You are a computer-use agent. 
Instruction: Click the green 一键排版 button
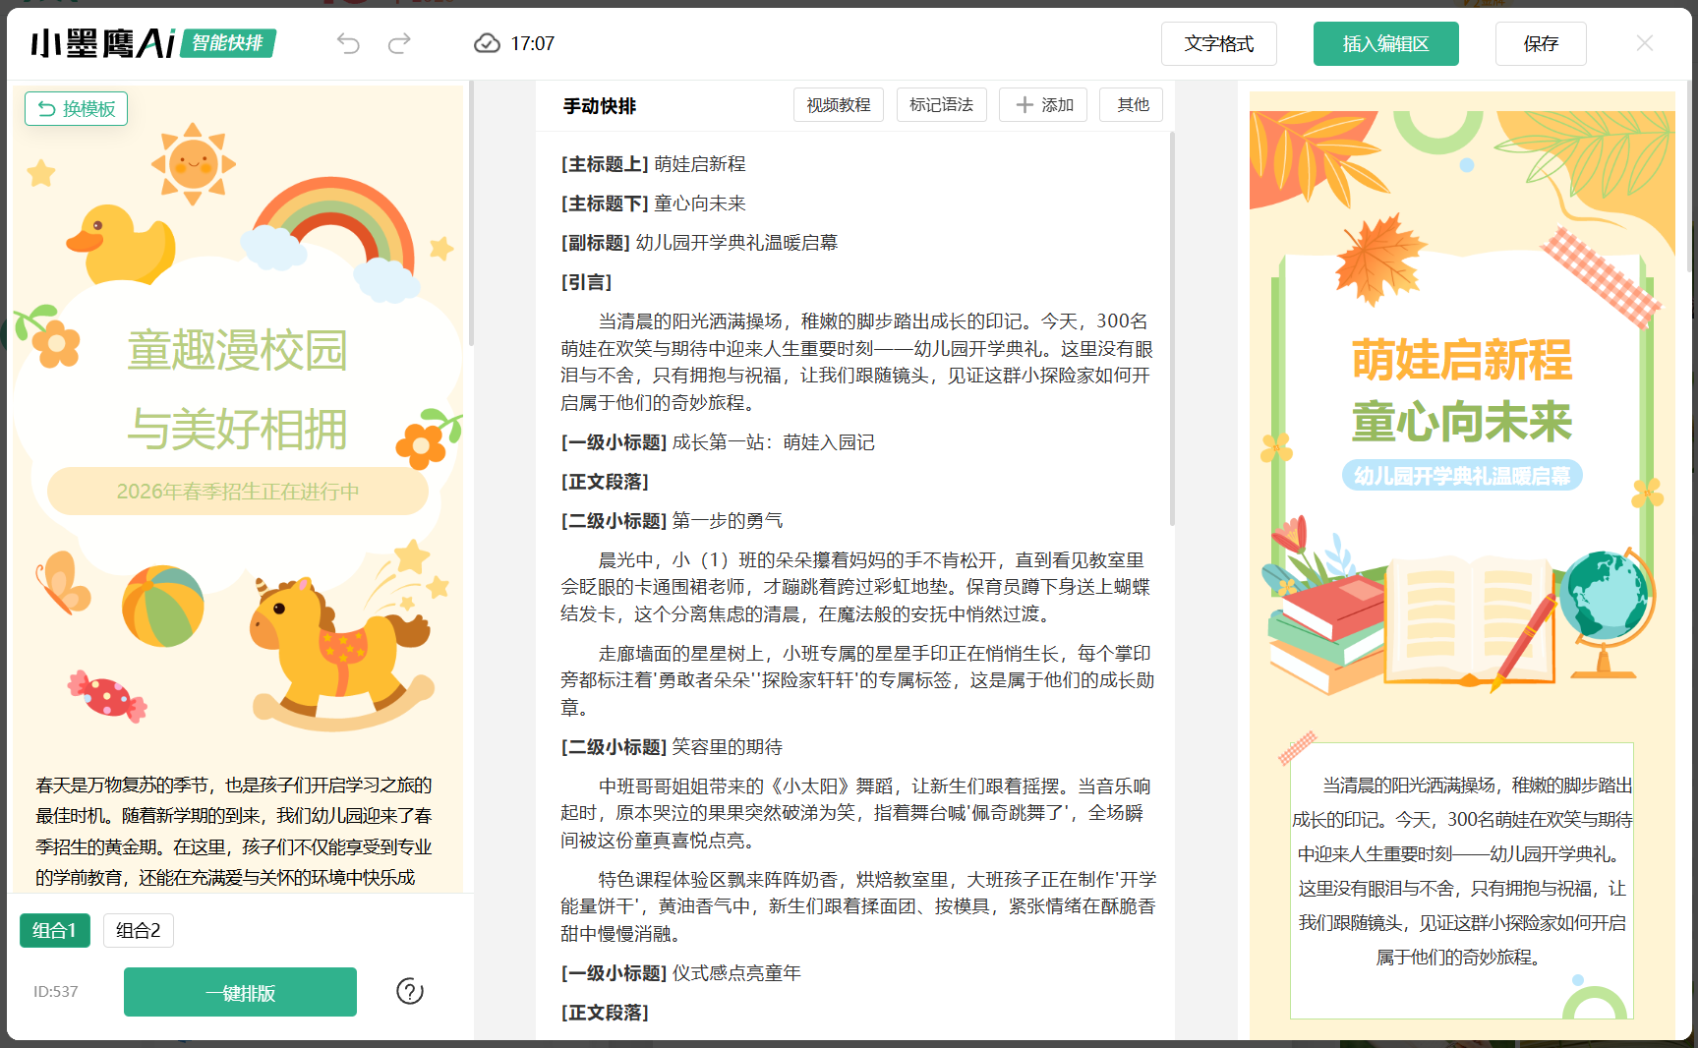tap(240, 992)
